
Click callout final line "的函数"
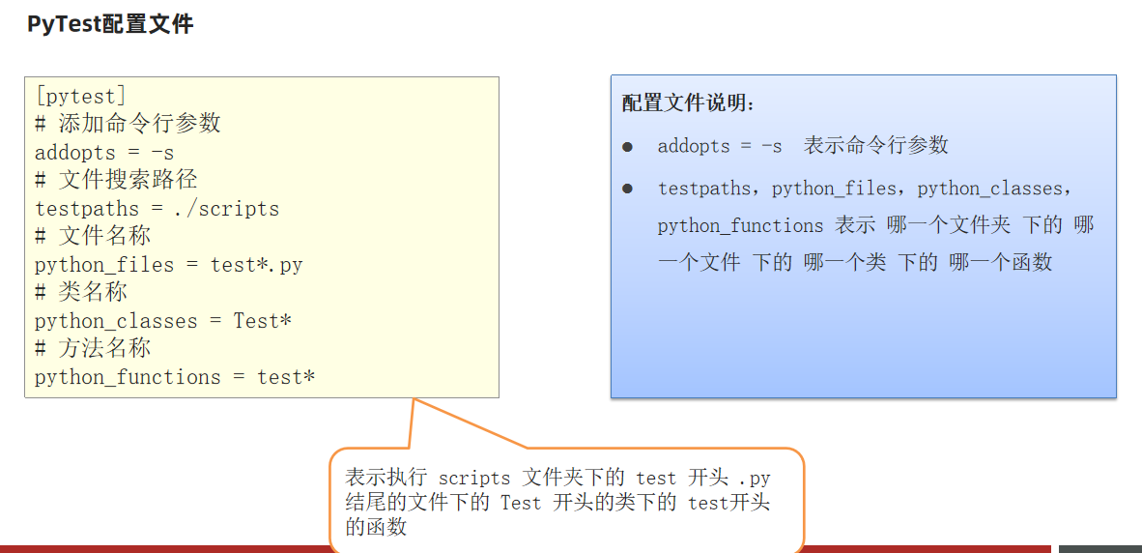pos(376,526)
